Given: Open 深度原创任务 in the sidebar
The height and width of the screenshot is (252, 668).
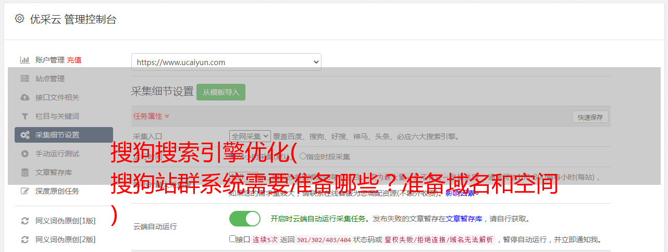Looking at the screenshot, I should pyautogui.click(x=57, y=191).
